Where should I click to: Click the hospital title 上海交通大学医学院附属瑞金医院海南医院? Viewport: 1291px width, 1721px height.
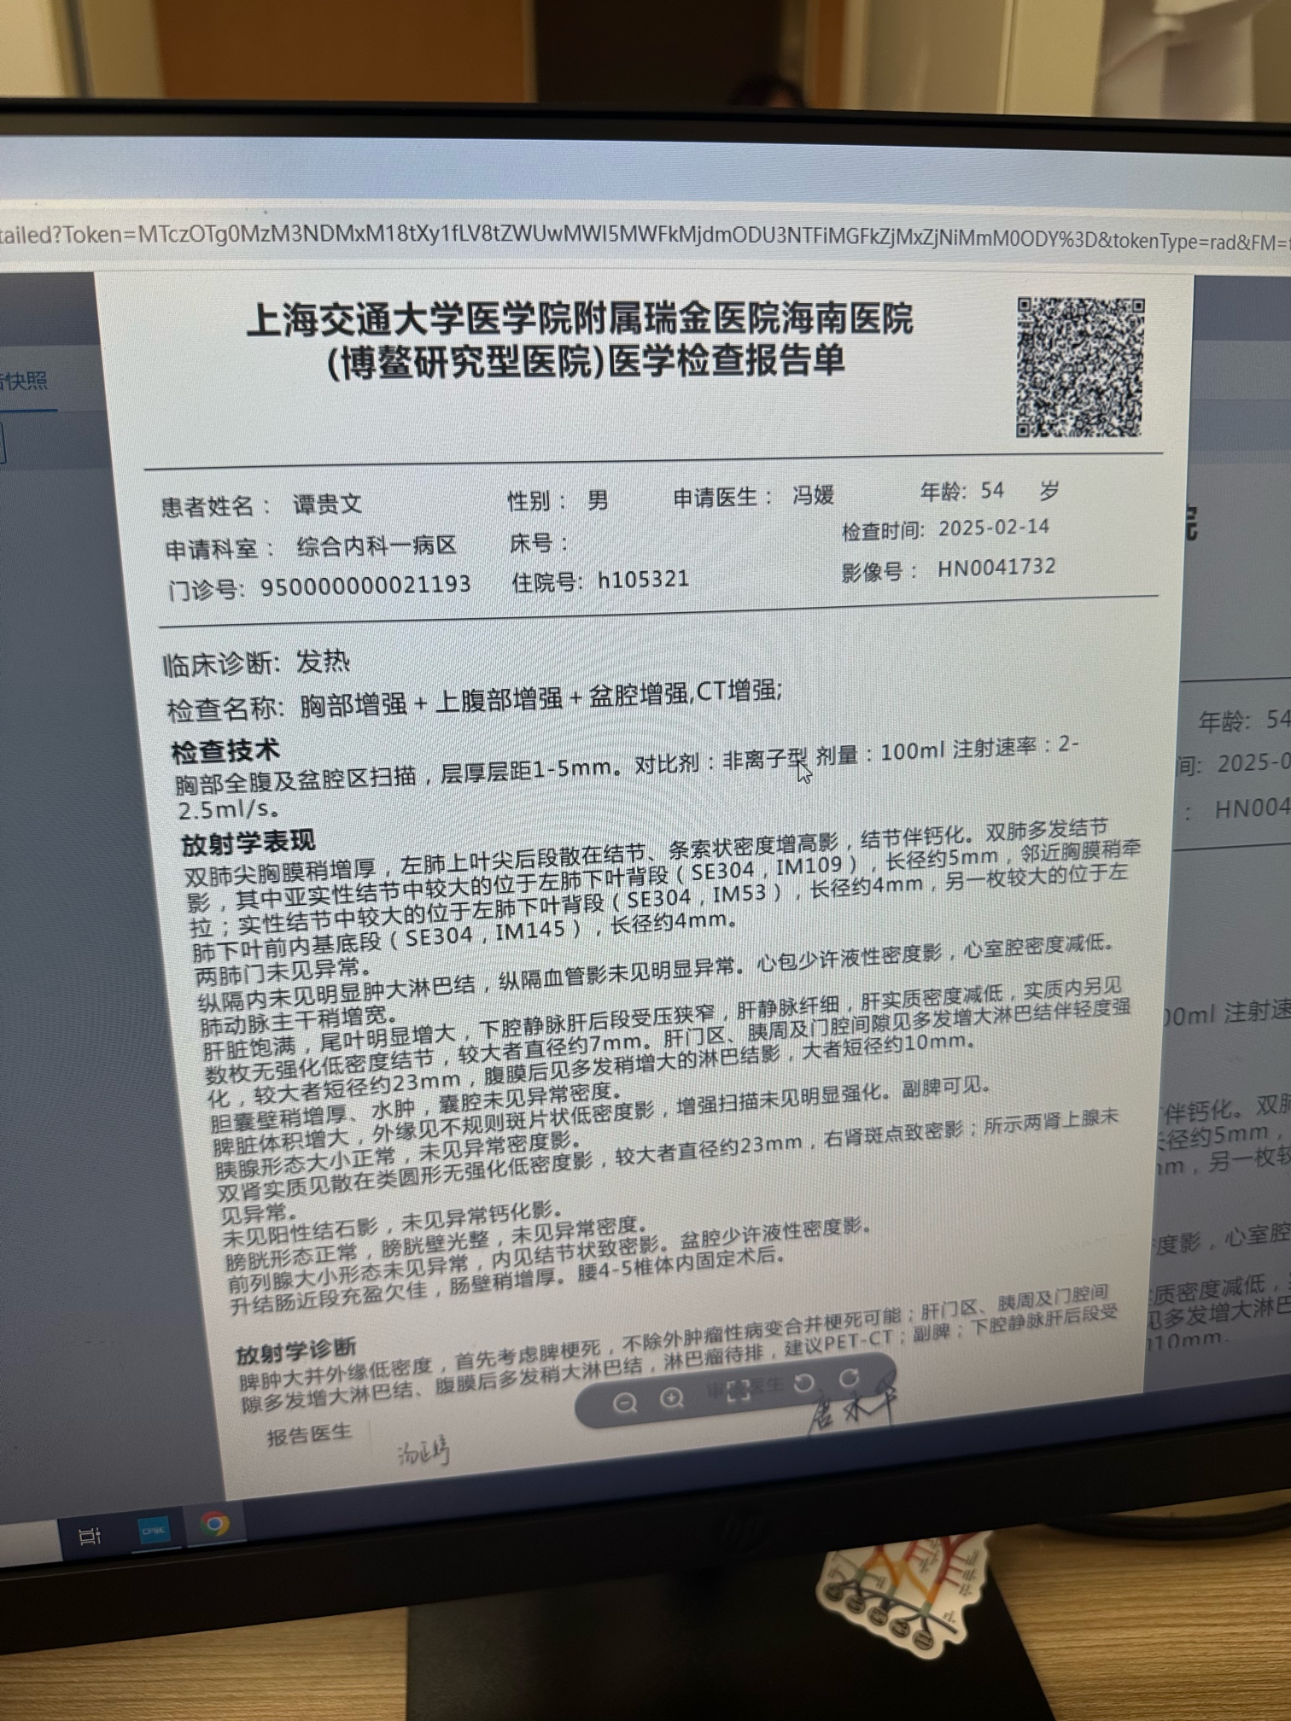[580, 319]
